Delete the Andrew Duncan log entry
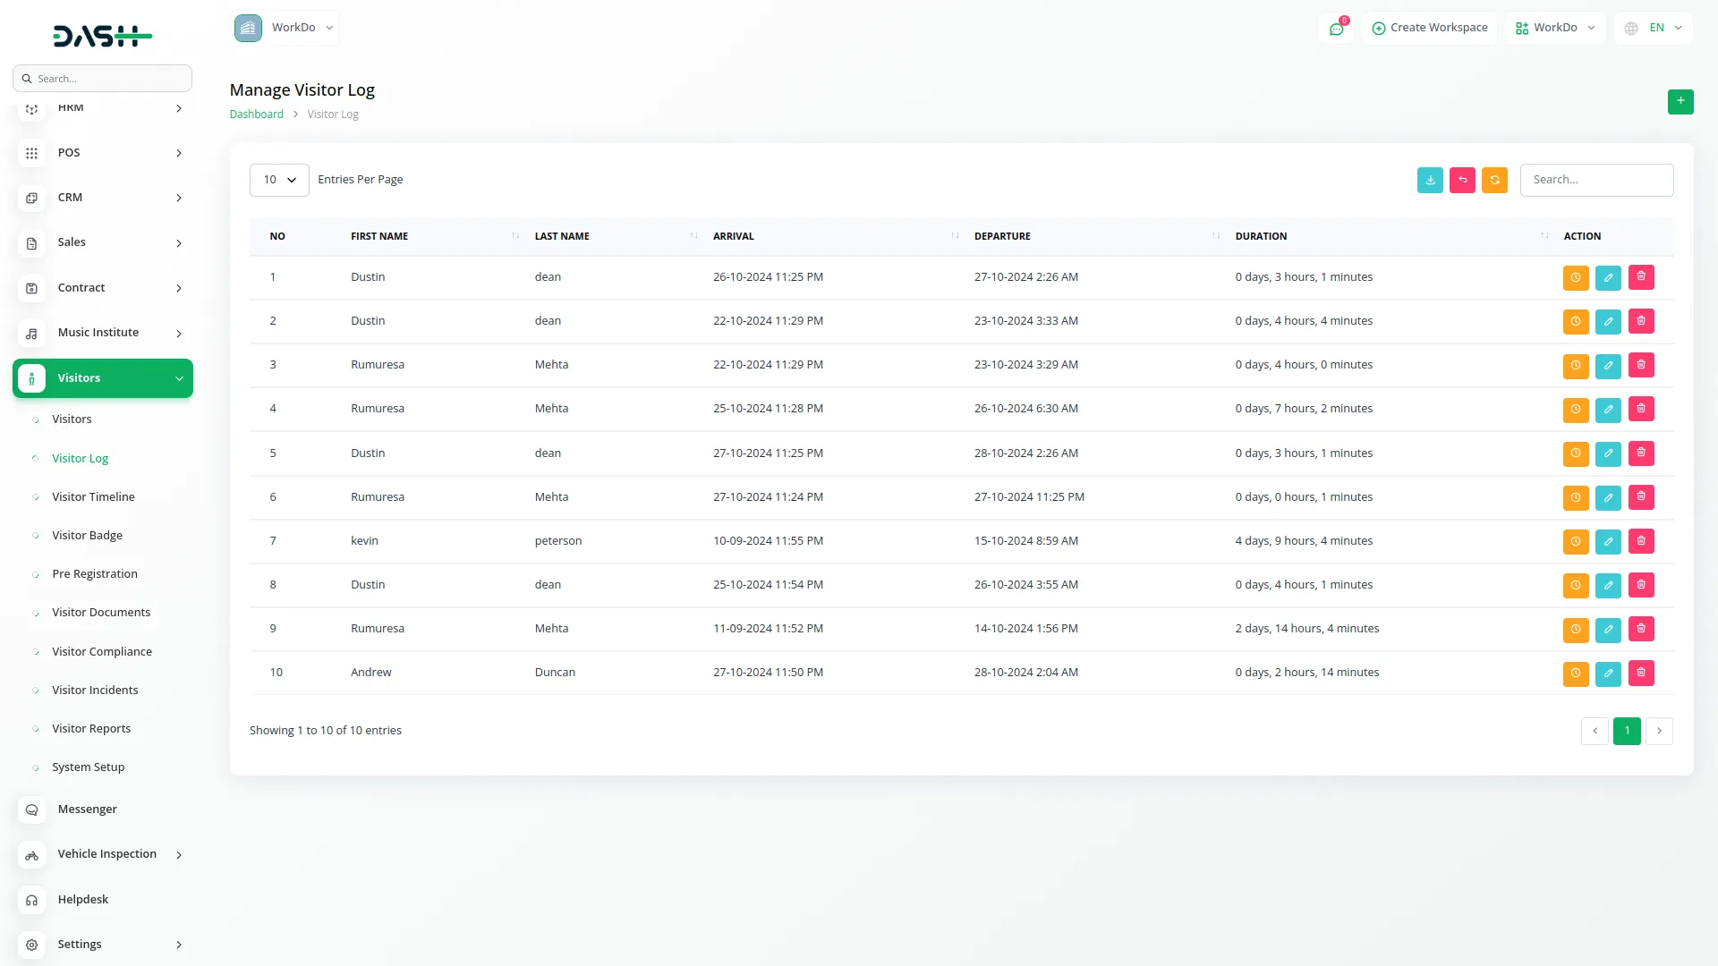 tap(1640, 673)
